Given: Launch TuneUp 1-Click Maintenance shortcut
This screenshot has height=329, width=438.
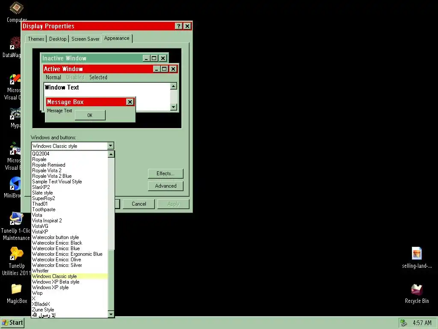Looking at the screenshot, I should [16, 219].
